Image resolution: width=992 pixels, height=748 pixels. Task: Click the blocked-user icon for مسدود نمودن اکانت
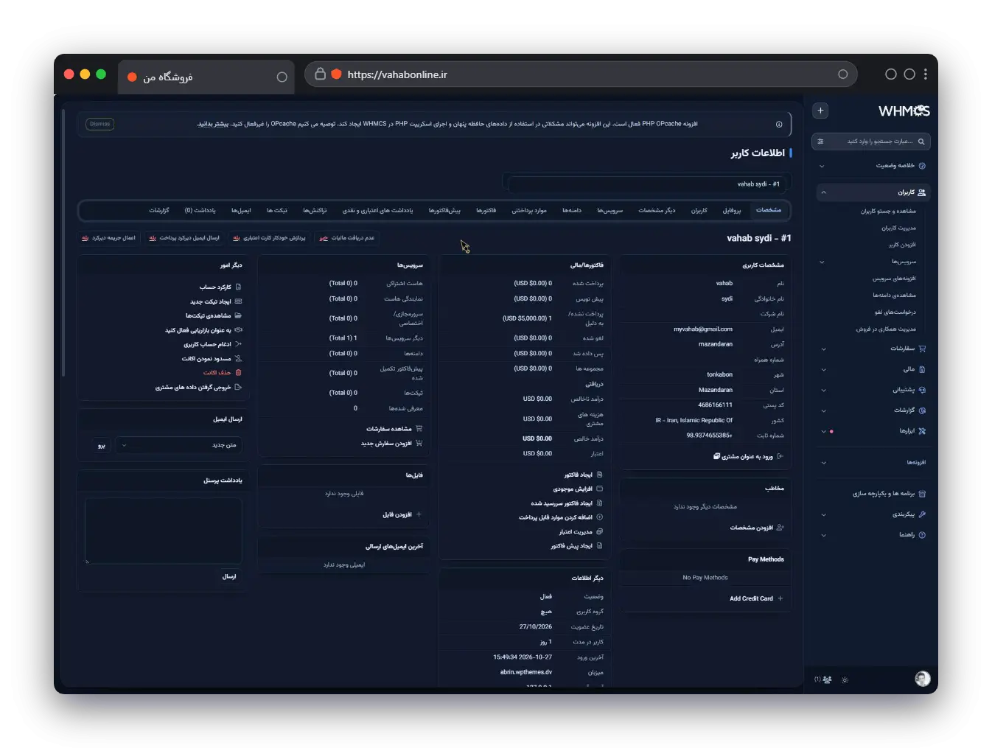pyautogui.click(x=238, y=359)
